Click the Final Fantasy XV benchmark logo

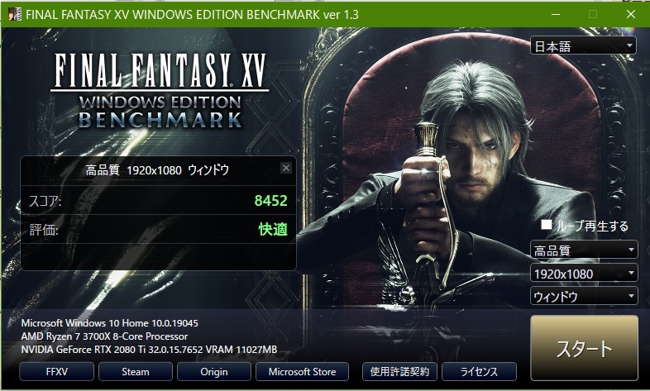coord(160,91)
